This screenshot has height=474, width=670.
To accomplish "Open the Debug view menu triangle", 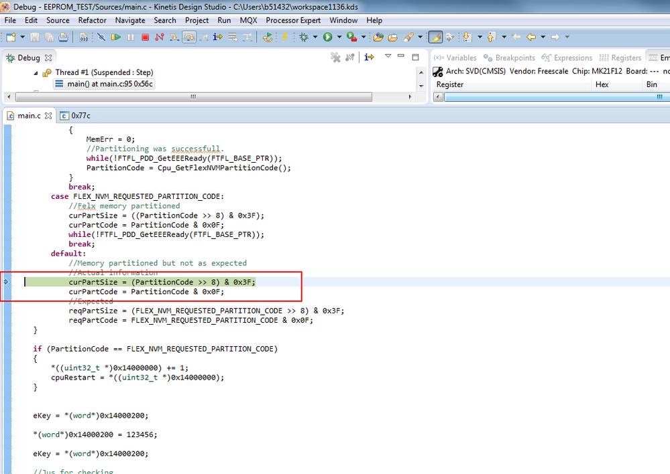I will pos(388,56).
